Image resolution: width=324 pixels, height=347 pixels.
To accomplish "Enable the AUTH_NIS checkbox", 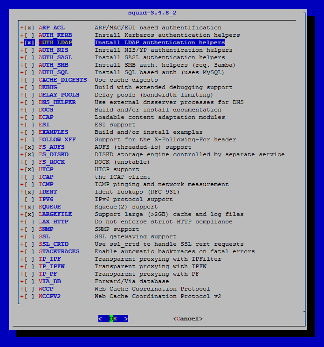I will [x=29, y=50].
